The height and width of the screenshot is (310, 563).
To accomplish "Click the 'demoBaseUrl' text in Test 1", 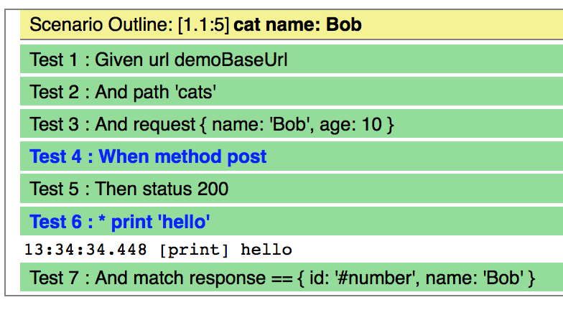I will pyautogui.click(x=231, y=60).
